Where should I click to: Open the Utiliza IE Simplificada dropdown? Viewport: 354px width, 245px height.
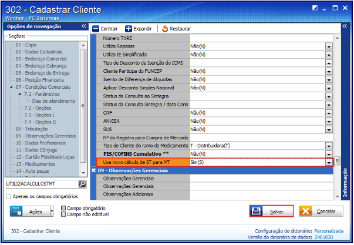point(329,55)
